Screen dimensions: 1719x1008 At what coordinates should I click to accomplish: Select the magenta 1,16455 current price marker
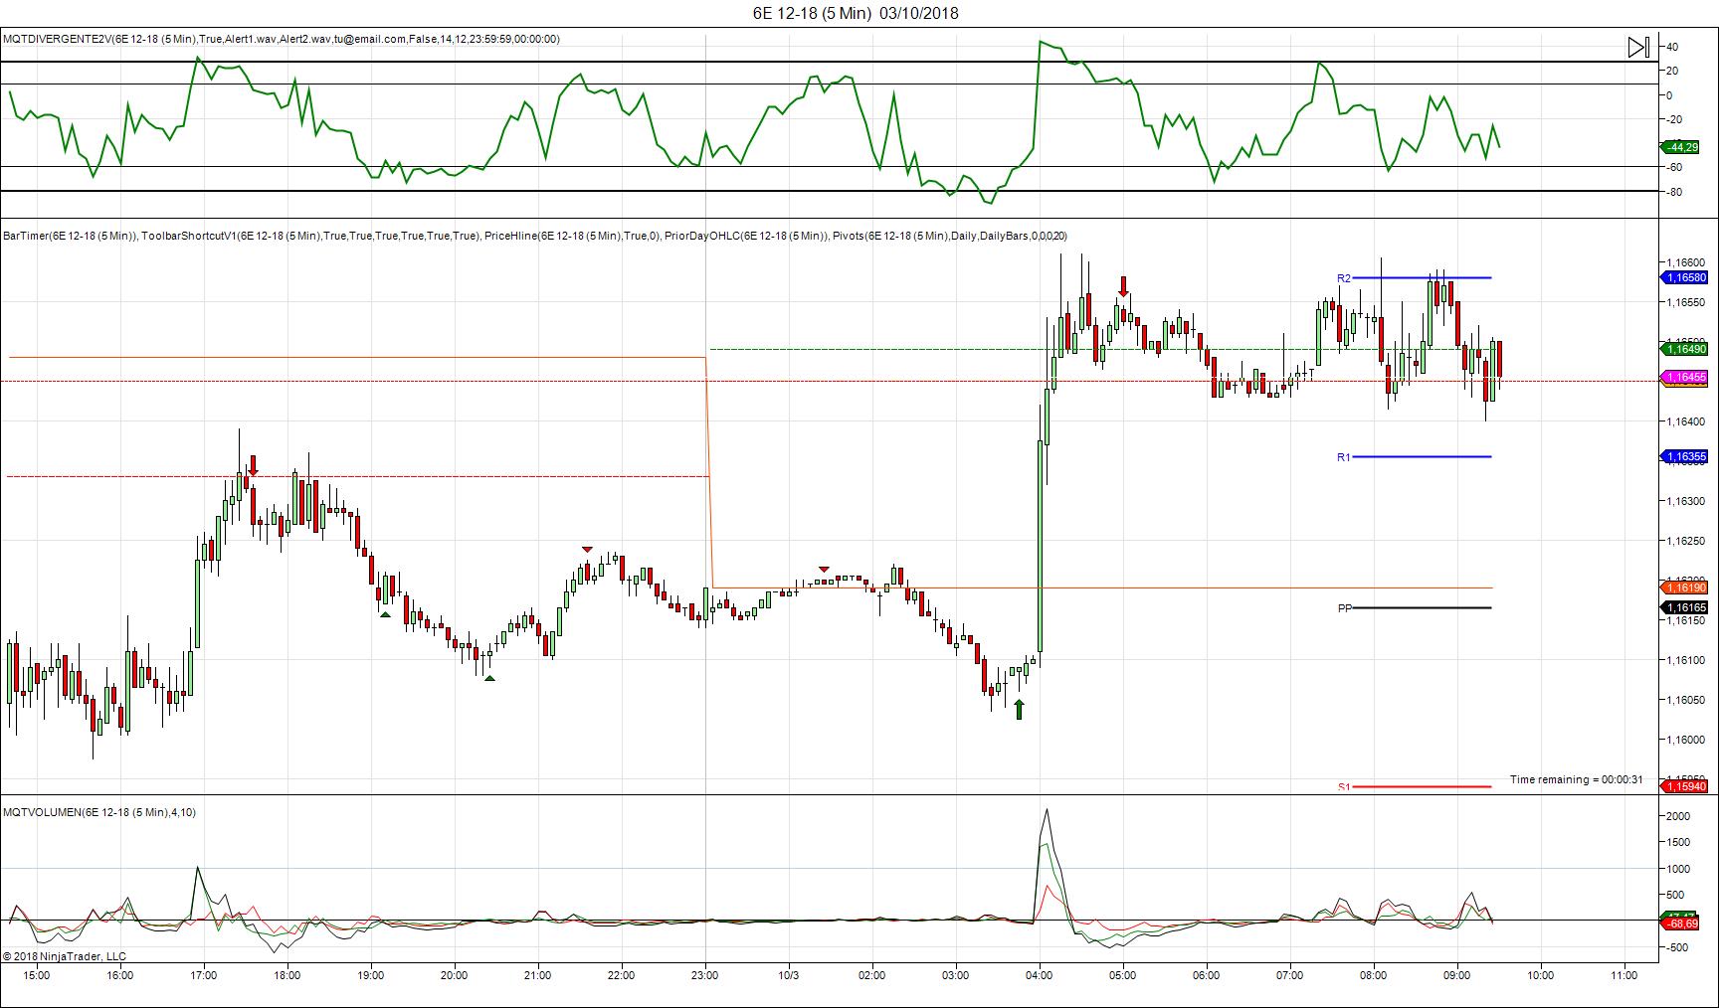[1686, 378]
